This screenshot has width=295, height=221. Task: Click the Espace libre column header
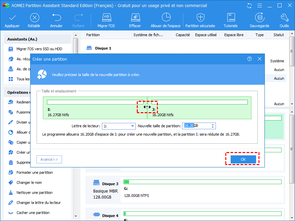234,35
